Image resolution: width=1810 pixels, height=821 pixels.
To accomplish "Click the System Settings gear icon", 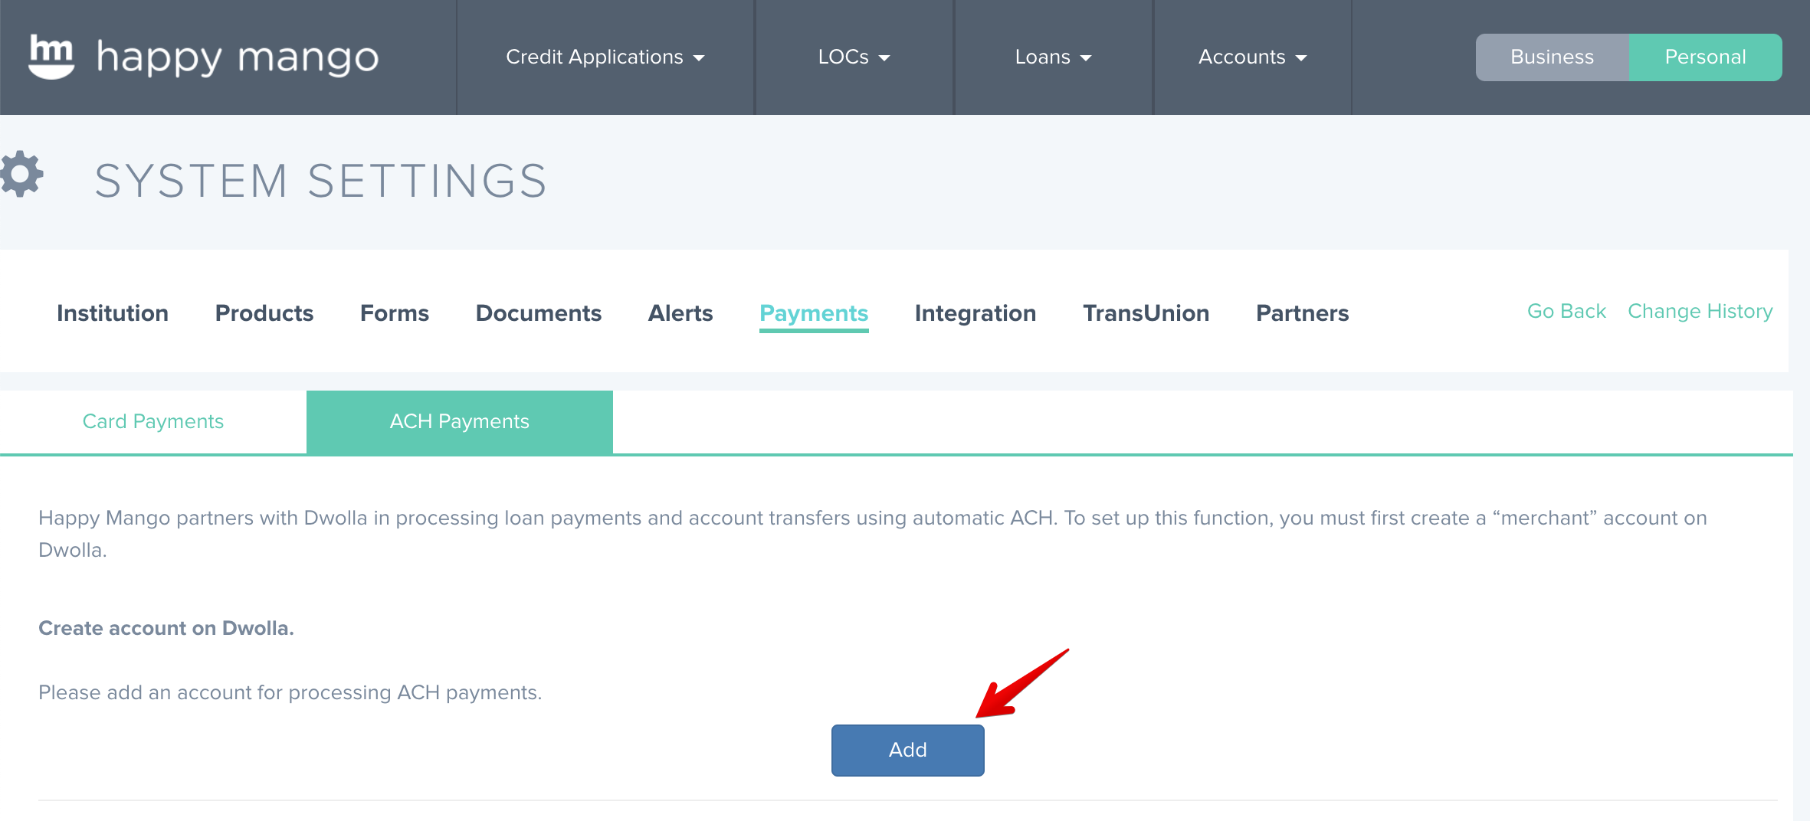I will (21, 175).
